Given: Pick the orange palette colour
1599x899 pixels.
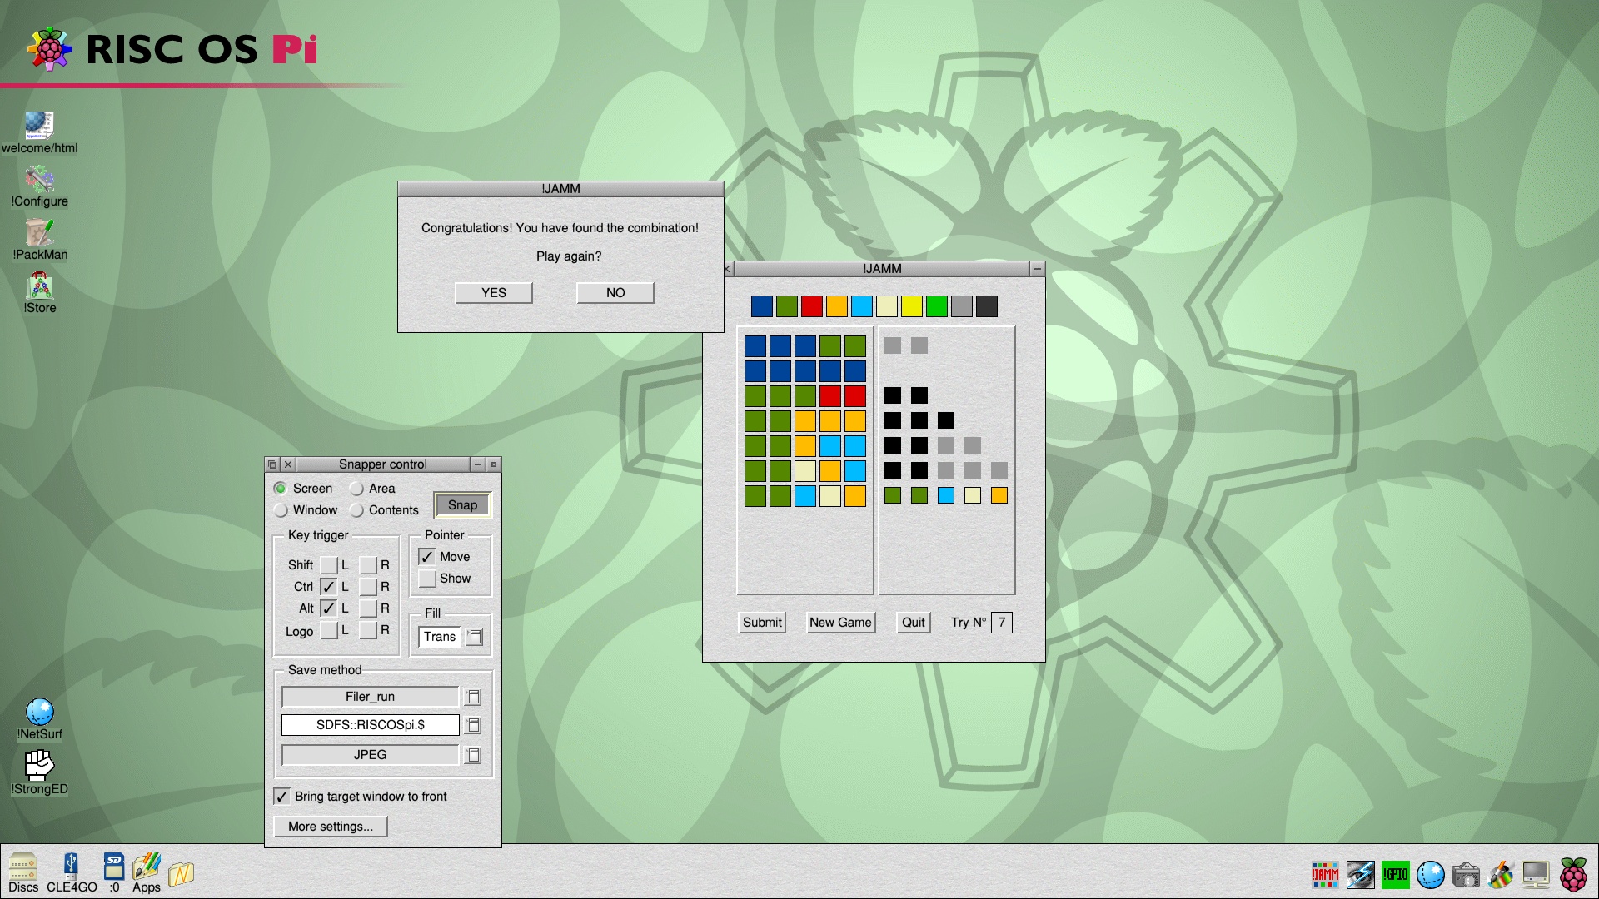Looking at the screenshot, I should (837, 306).
